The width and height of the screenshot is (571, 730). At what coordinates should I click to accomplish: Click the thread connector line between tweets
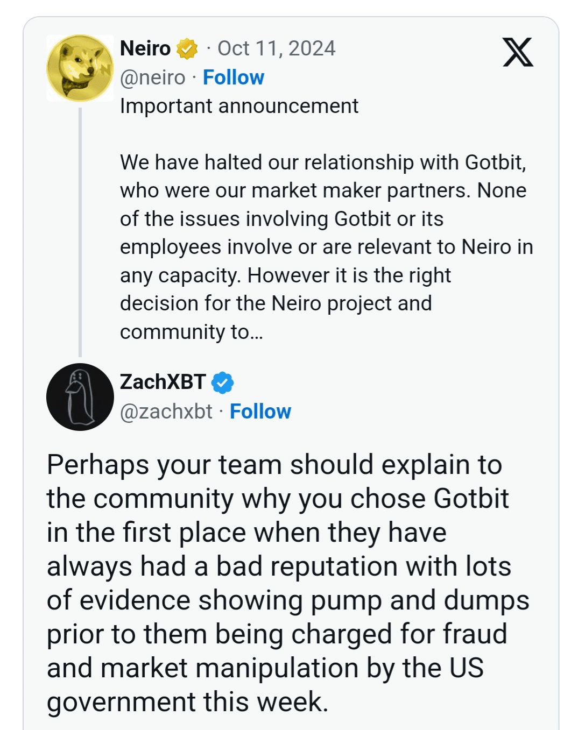pos(80,231)
